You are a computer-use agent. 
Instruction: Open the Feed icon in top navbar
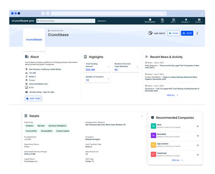162,20
